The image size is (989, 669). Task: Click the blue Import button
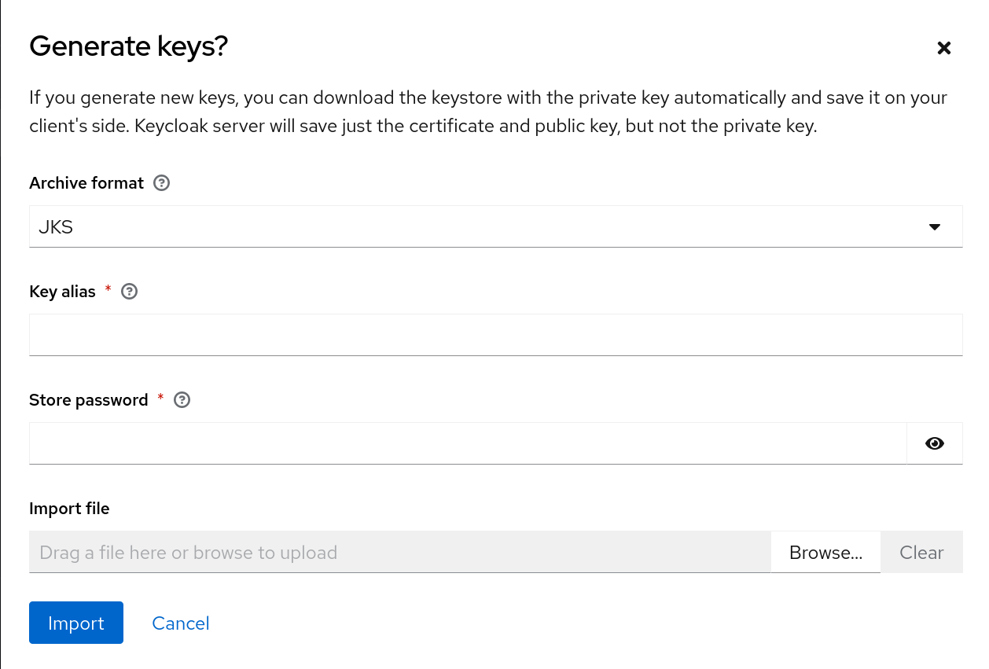(x=76, y=623)
